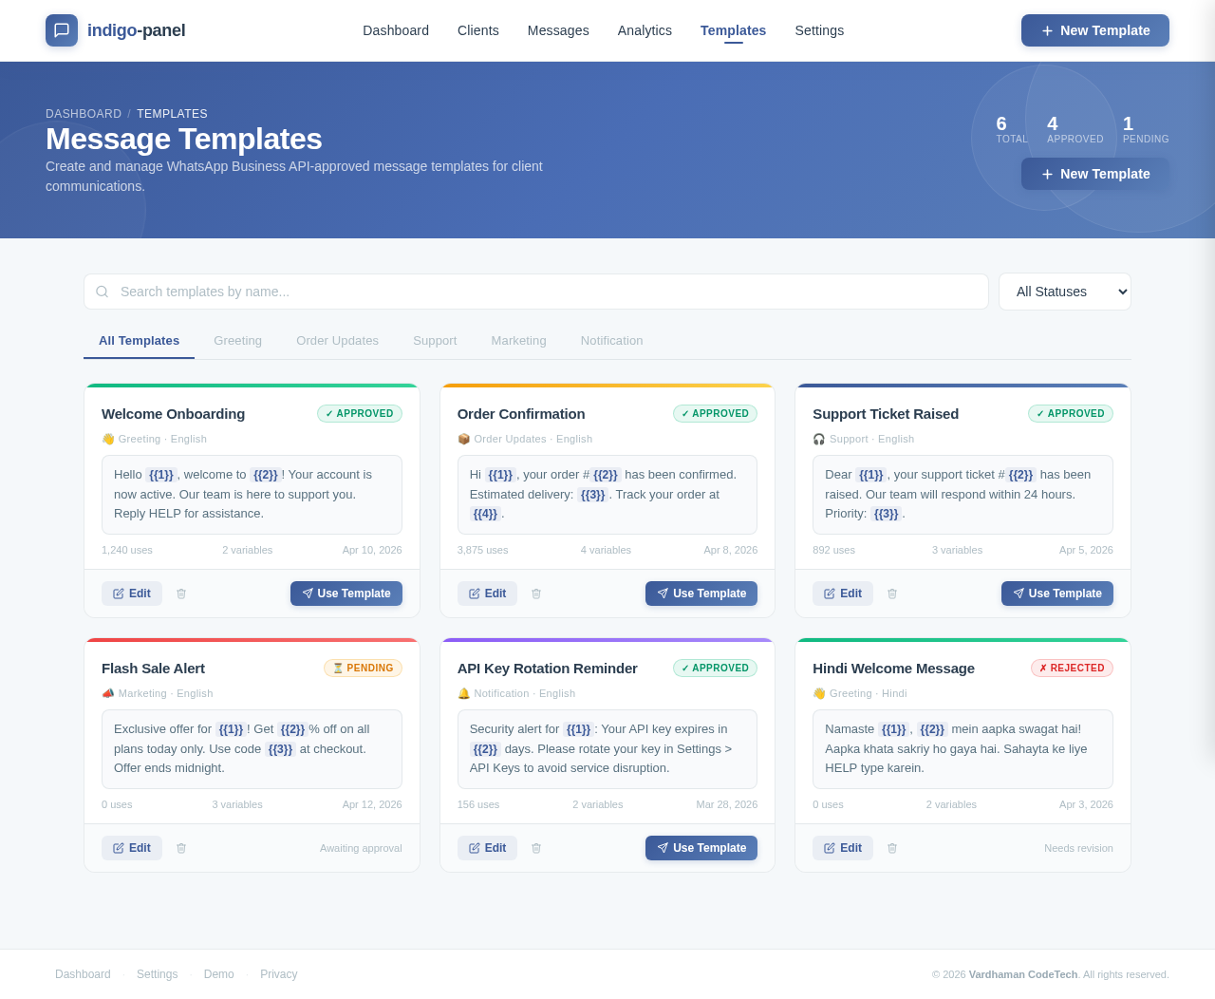Viewport: 1215px width, 999px height.
Task: Edit the Hindi Welcome Message template
Action: (843, 848)
